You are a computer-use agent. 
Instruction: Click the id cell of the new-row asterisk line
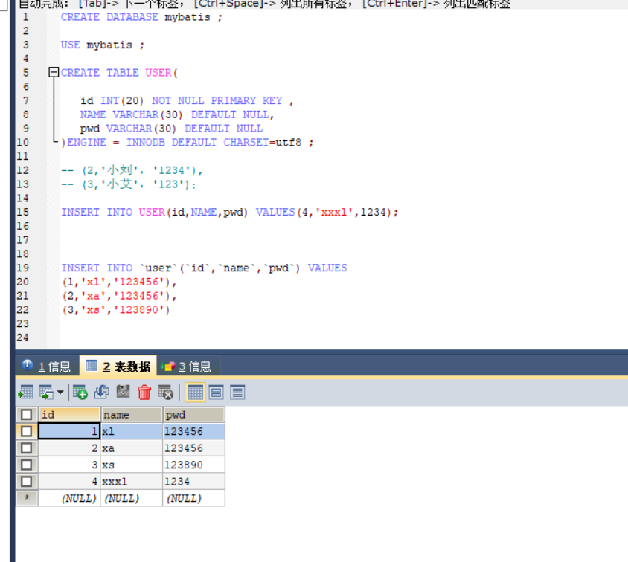click(x=69, y=498)
